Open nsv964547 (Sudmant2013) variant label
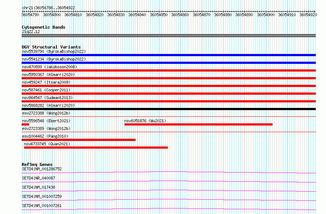The height and width of the screenshot is (214, 326). coord(47,98)
